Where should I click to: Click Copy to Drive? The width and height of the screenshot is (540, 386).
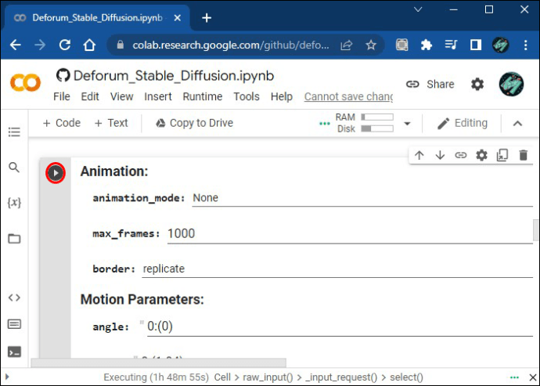[x=195, y=123]
